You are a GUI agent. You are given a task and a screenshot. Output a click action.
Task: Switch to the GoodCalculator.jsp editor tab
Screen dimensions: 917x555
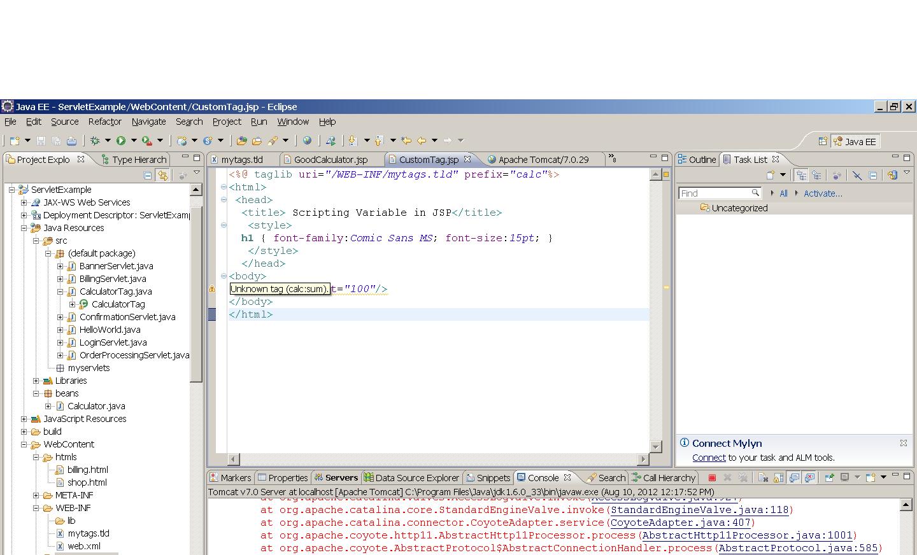pos(331,159)
